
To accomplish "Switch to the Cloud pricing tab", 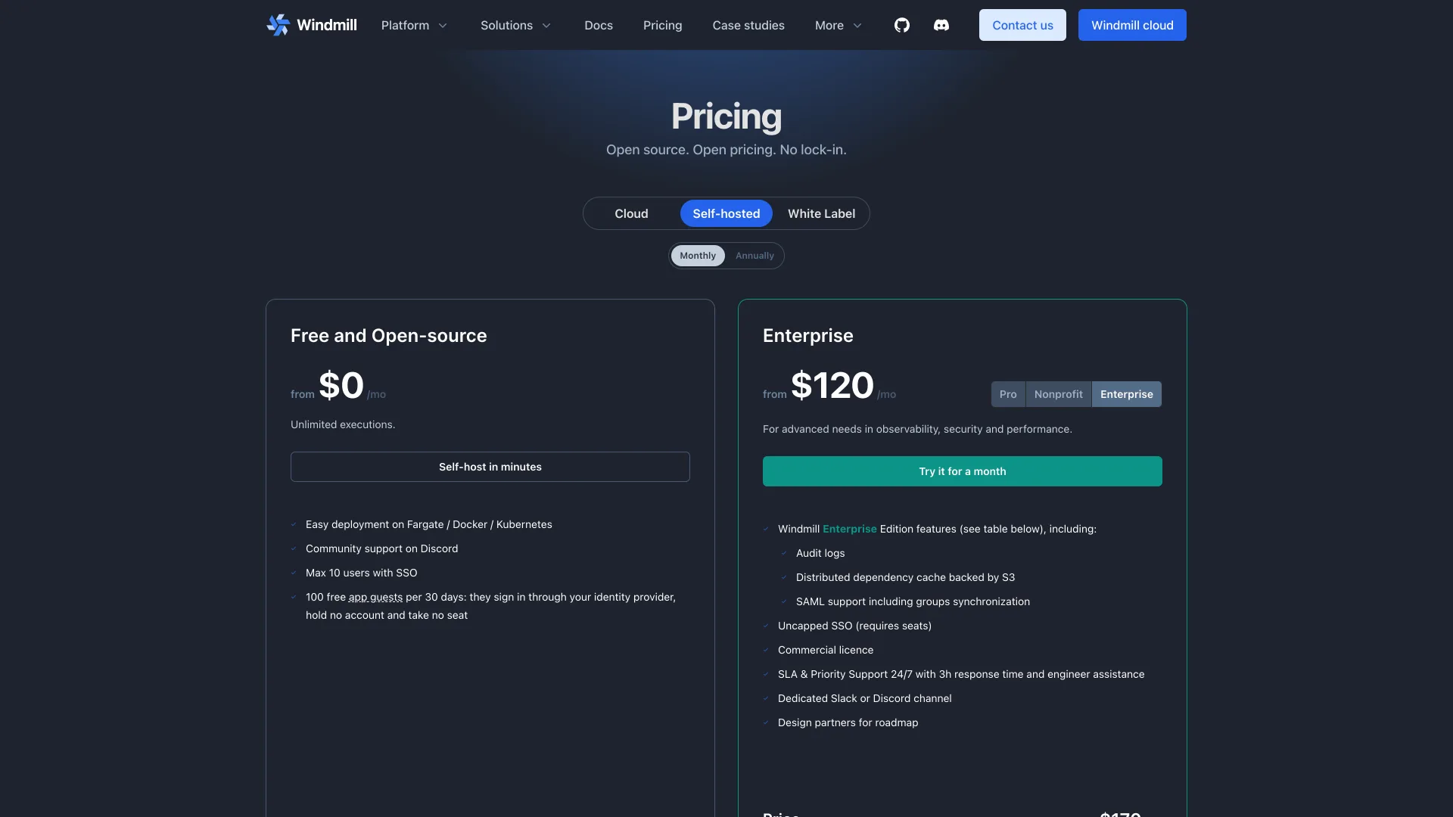I will [x=631, y=213].
